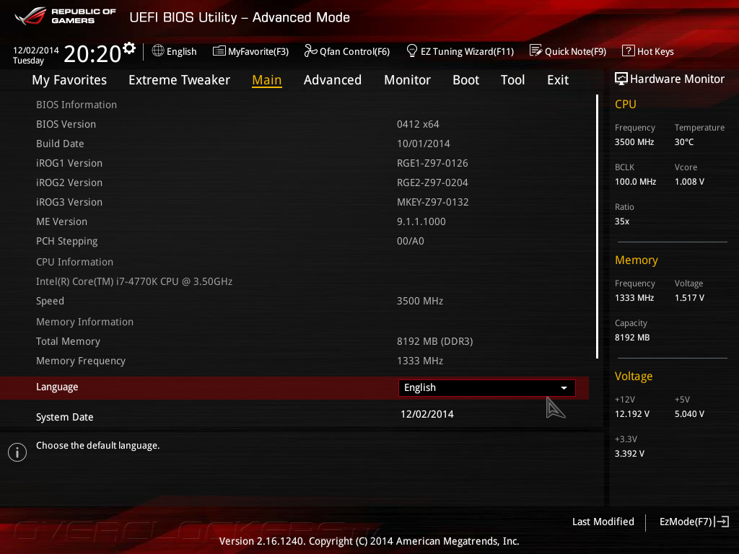Switch to EzMode(F7)
Viewport: 739px width, 554px height.
tap(694, 522)
